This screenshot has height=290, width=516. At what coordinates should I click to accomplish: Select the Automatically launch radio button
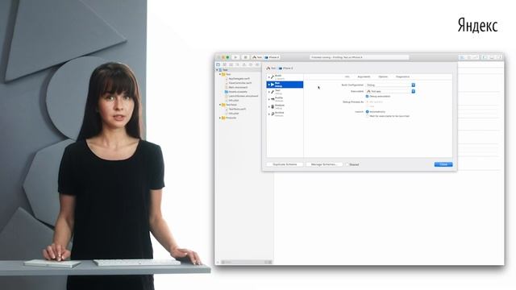click(x=368, y=112)
